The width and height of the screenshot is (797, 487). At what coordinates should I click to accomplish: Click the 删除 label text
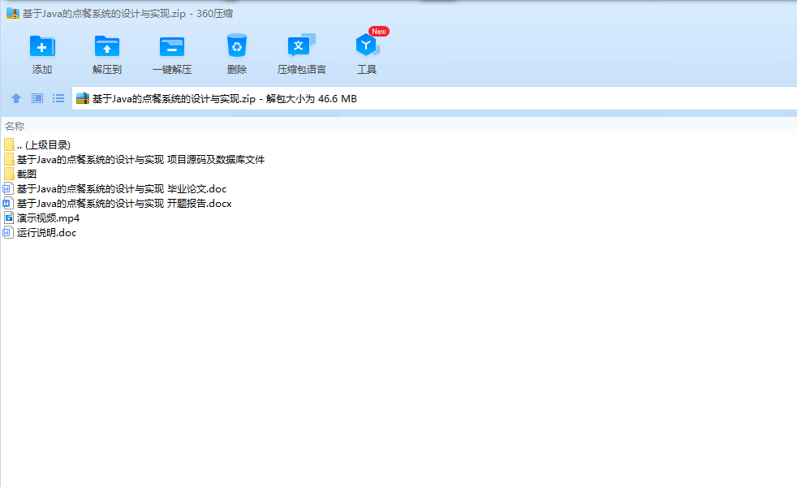(237, 70)
